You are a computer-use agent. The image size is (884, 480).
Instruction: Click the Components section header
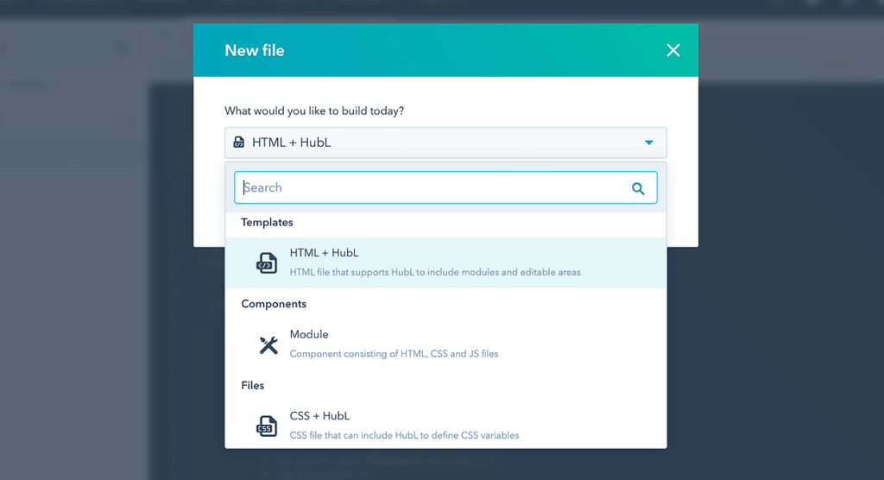(x=274, y=304)
